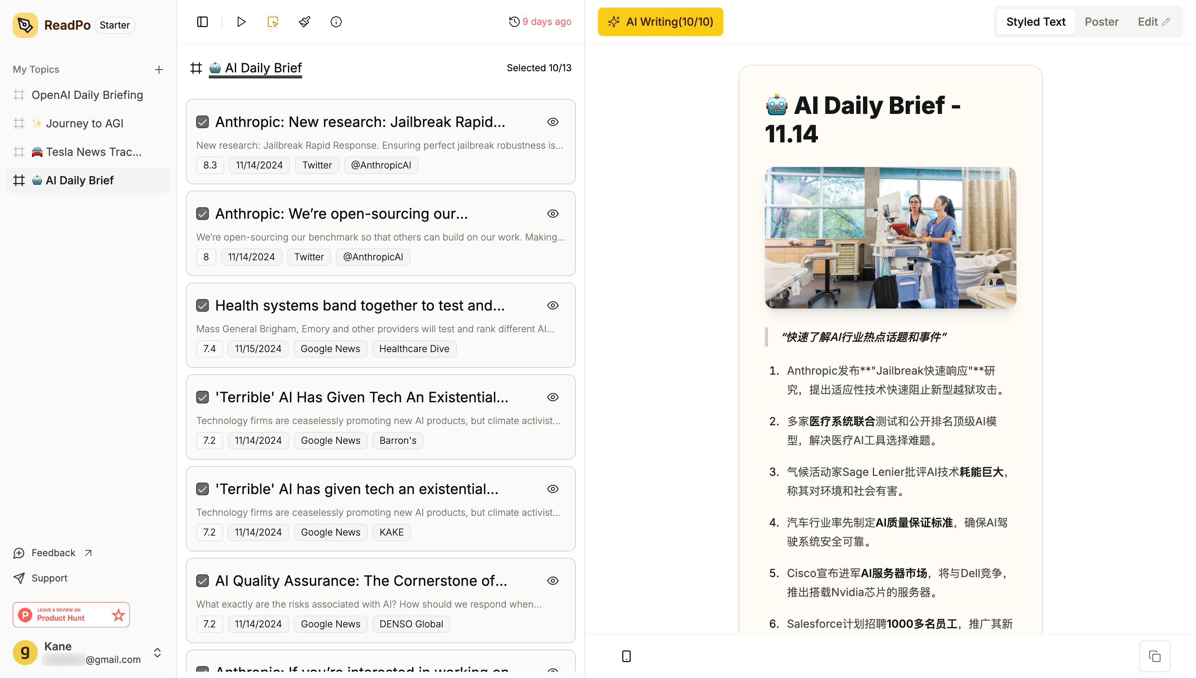Add a new topic with plus icon

tap(159, 69)
